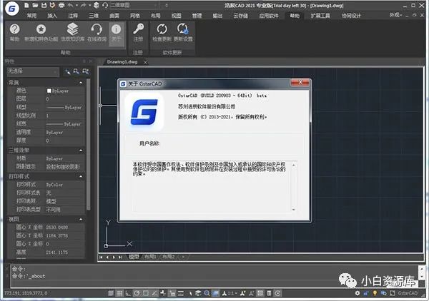This screenshot has width=429, height=301.
Task: Toggle the highlighted blue model space button in status bar
Action: (216, 293)
